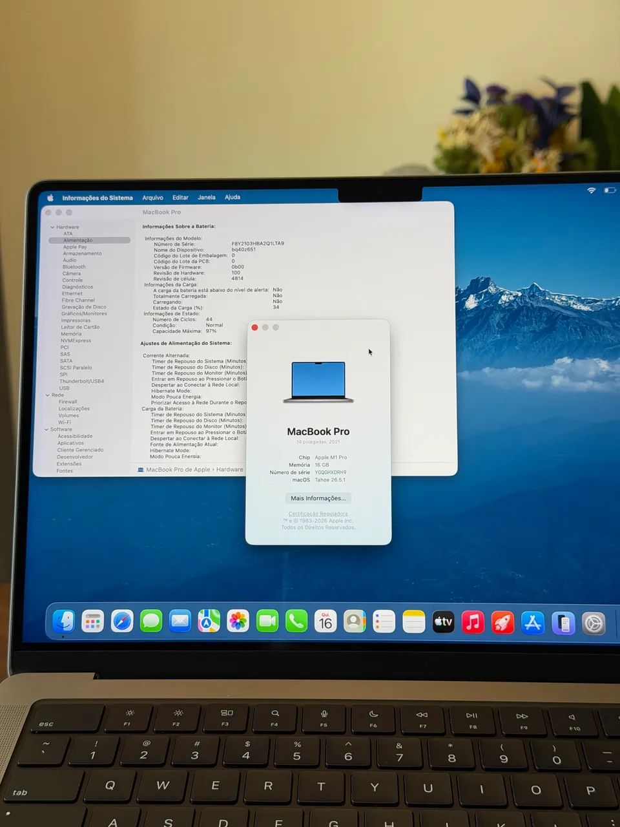
Task: Click the MacBook Pro laptop image
Action: (318, 382)
